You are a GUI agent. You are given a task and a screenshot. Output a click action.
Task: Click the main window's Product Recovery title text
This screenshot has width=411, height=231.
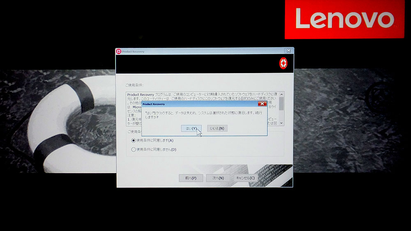pos(133,52)
